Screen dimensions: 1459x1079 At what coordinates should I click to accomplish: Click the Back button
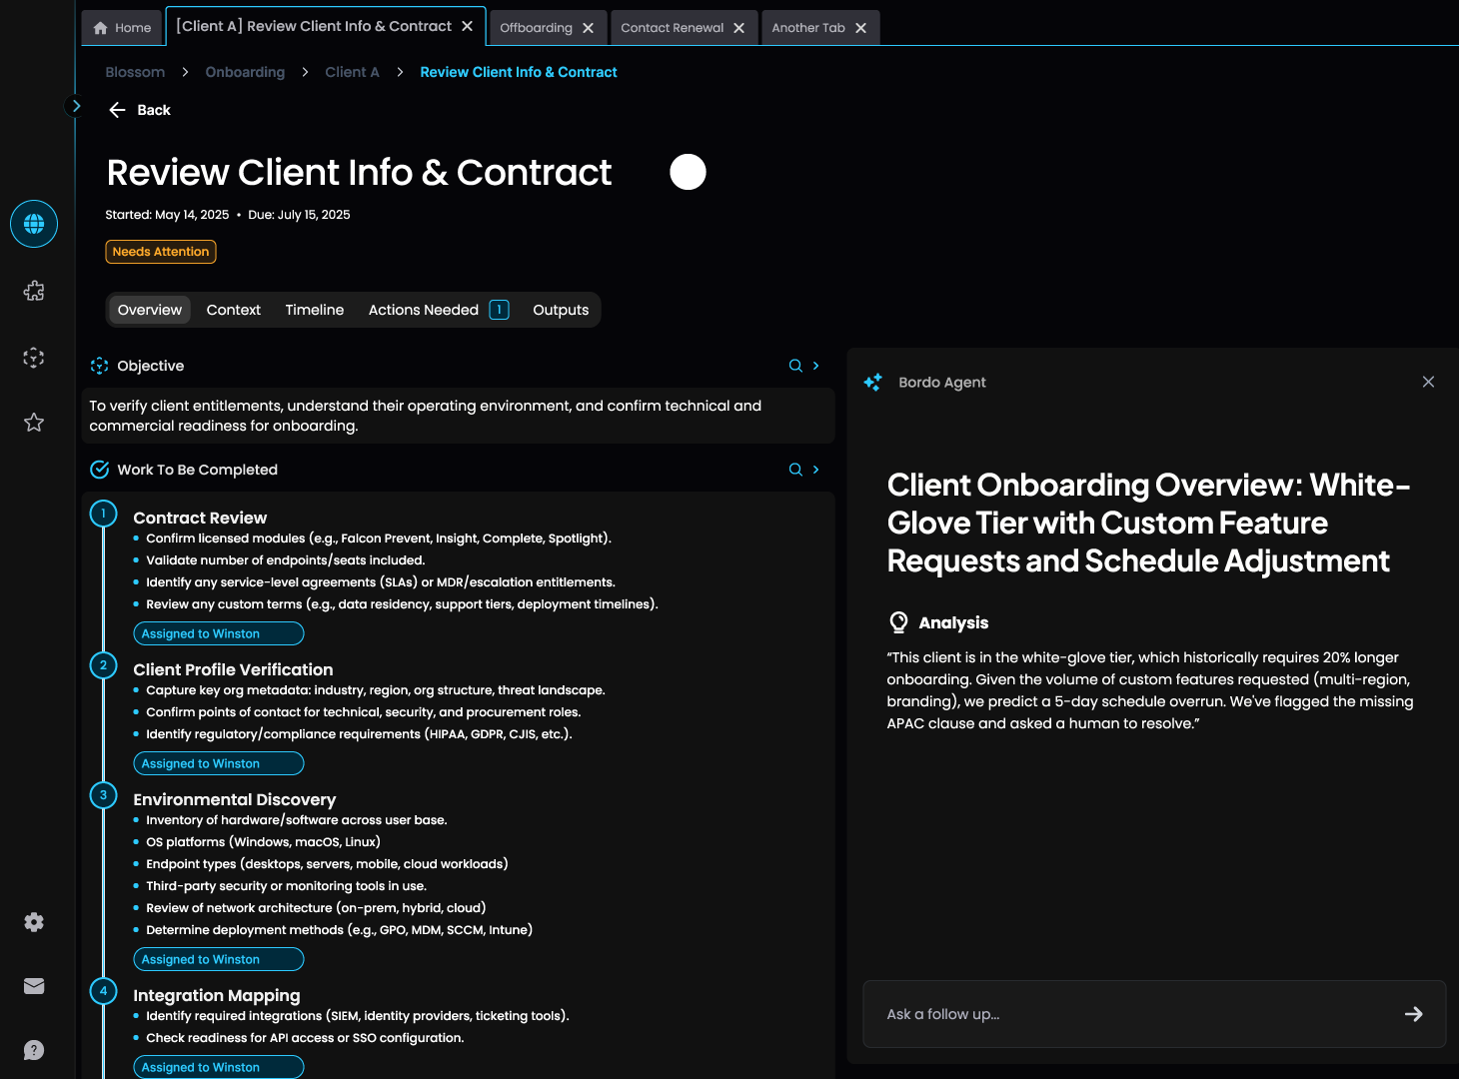pos(140,110)
